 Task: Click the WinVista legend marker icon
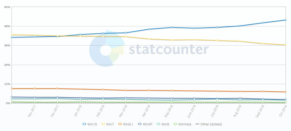(x=175, y=124)
